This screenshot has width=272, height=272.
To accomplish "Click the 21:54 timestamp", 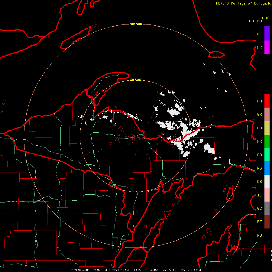I will (194, 270).
